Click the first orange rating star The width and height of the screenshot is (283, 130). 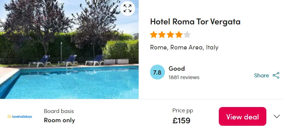(154, 35)
